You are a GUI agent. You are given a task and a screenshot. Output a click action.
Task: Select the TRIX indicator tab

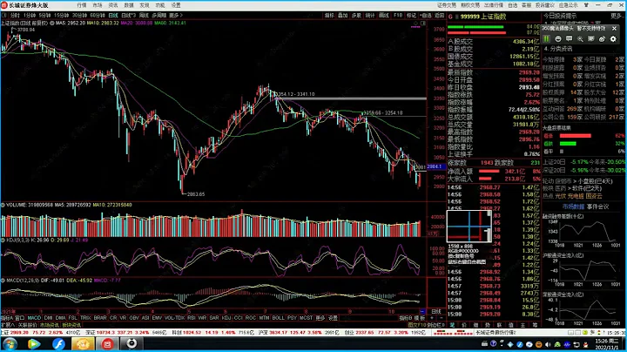[x=85, y=318]
